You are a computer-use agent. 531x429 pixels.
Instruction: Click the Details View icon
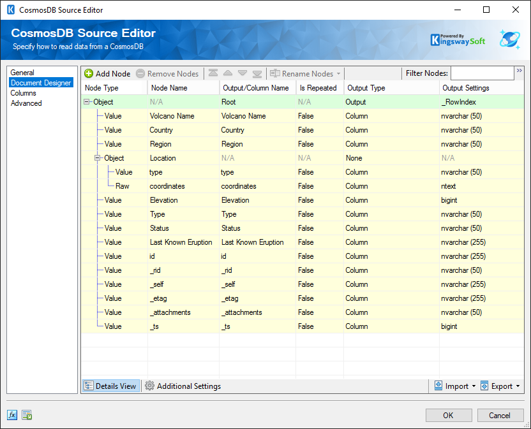(89, 386)
